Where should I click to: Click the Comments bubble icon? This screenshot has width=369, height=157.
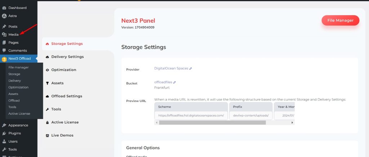tap(4, 50)
